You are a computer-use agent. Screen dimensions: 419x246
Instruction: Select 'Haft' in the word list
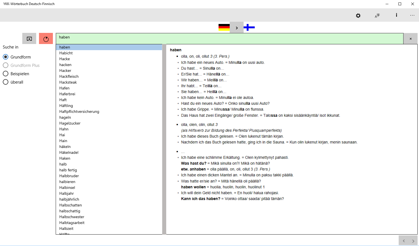tap(109, 100)
